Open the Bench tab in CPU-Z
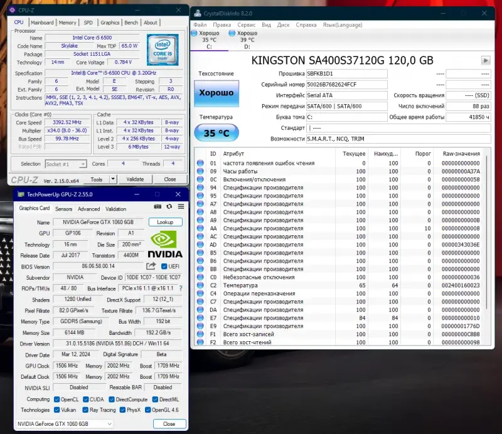The width and height of the screenshot is (502, 434). point(131,23)
